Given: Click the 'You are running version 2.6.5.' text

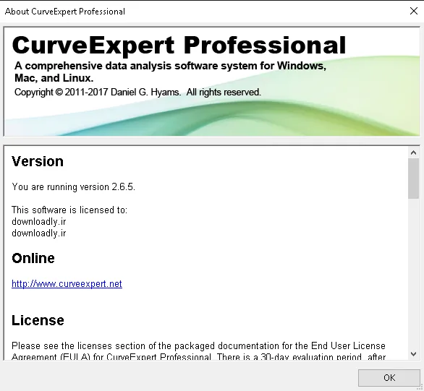Looking at the screenshot, I should coord(73,187).
